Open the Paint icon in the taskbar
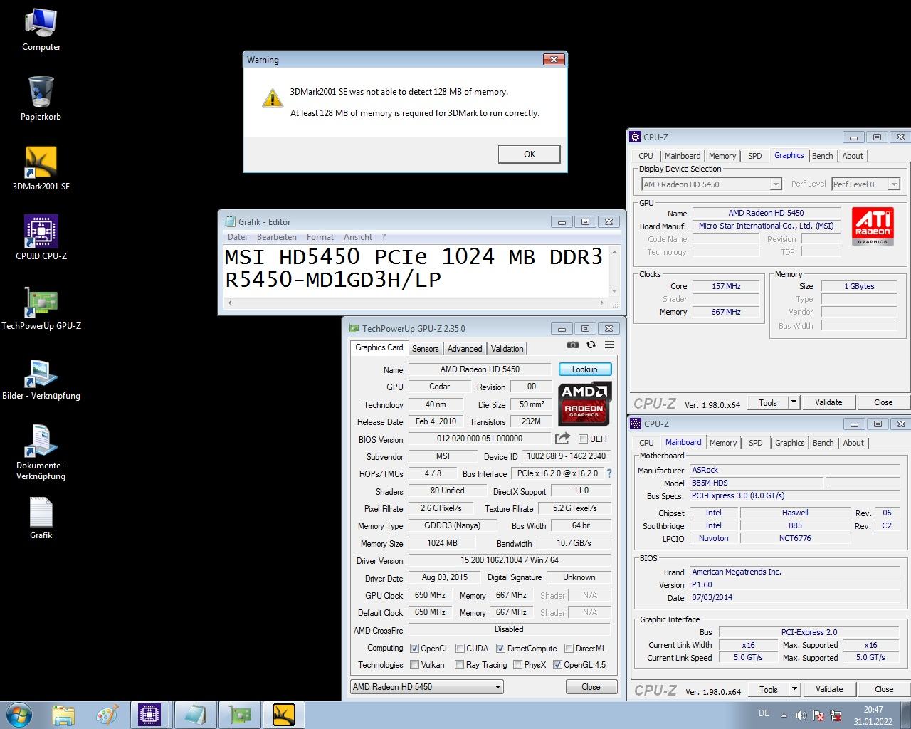Viewport: 911px width, 729px height. [107, 715]
